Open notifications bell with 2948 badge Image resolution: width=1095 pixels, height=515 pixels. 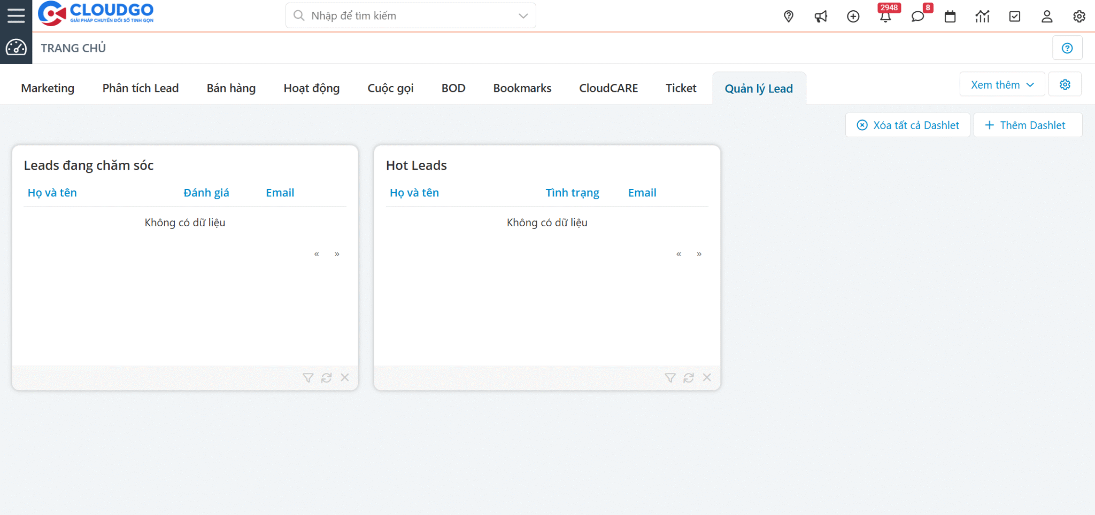pos(886,17)
